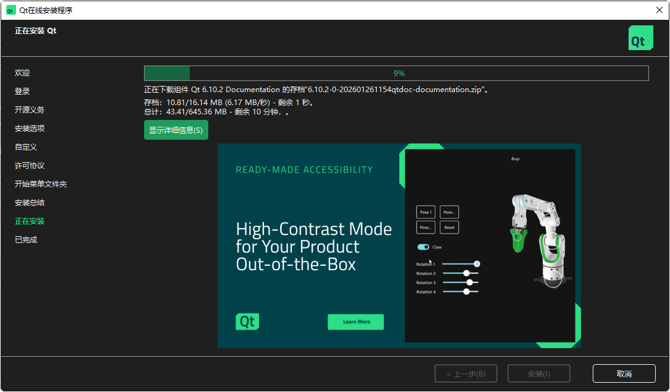
Task: Click the Rotation 1 slider handle
Action: 477,264
